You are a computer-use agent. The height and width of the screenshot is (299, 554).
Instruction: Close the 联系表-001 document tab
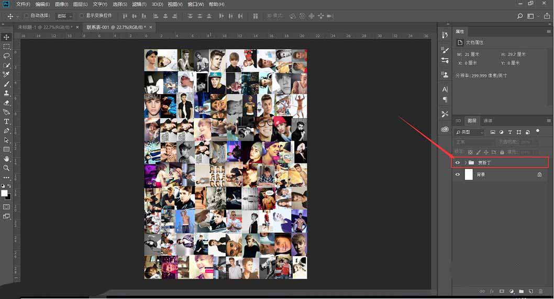[x=150, y=27]
